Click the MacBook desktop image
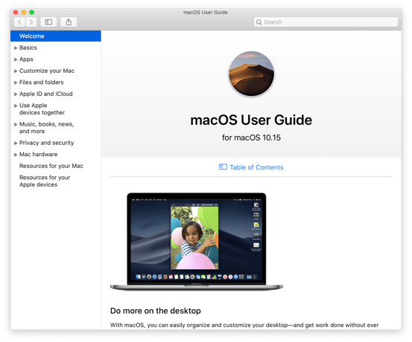This screenshot has height=342, width=412. point(197,242)
